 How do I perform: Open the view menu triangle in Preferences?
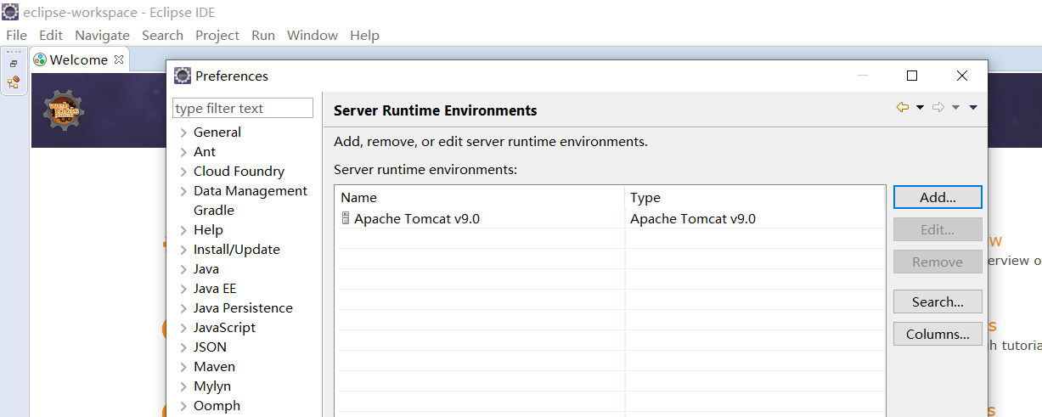click(973, 107)
